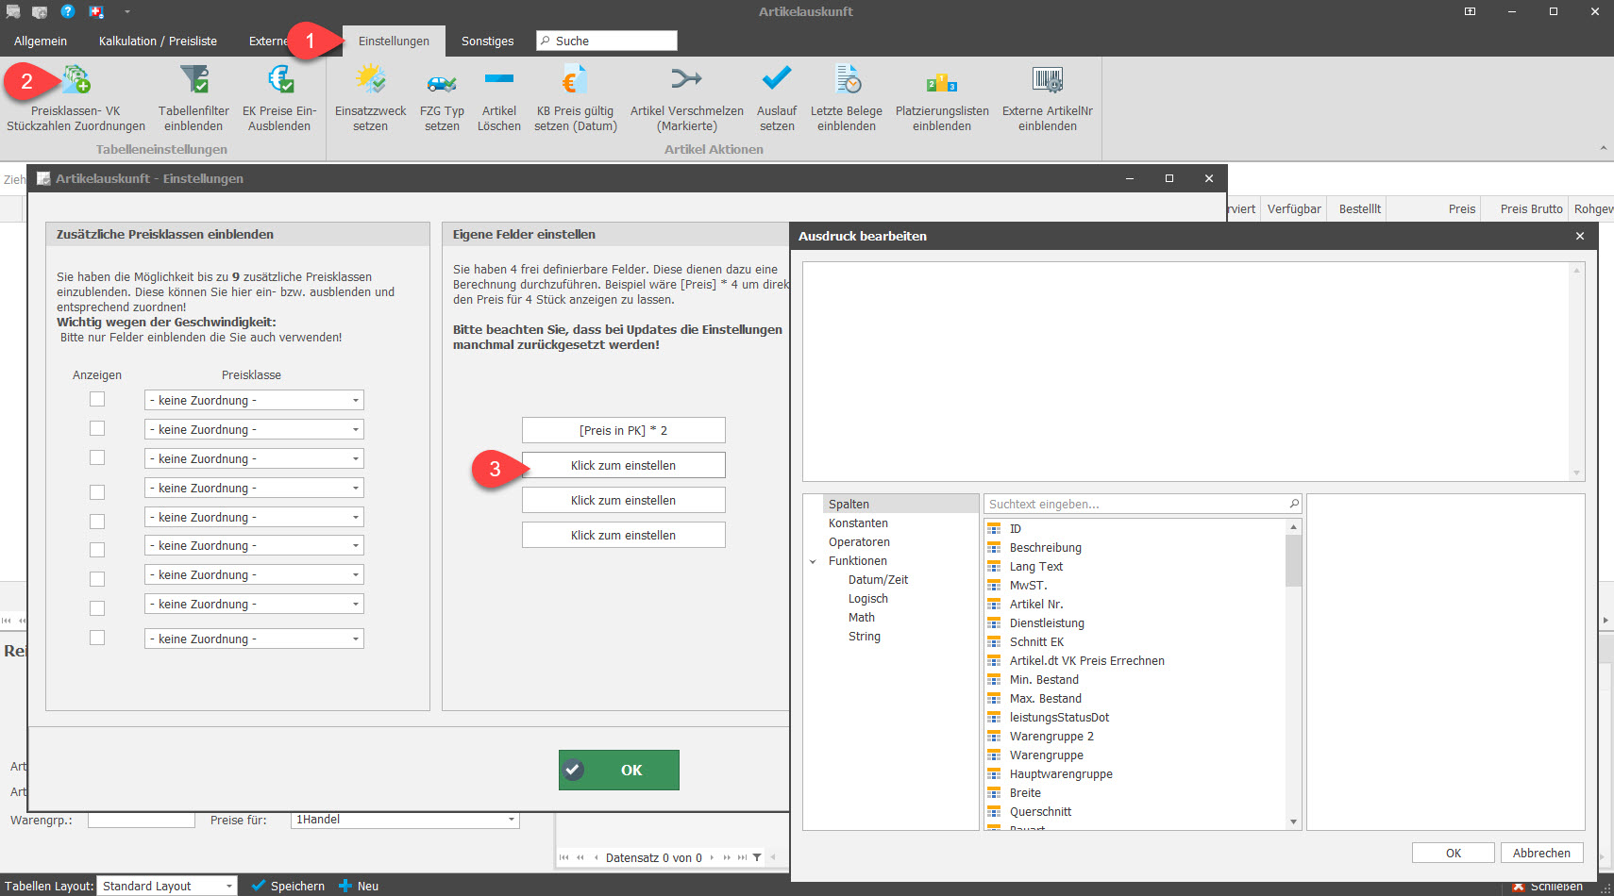Click the Swiss flag icon in title bar
Viewport: 1614px width, 896px height.
pyautogui.click(x=96, y=11)
